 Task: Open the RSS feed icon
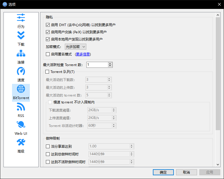[21, 107]
